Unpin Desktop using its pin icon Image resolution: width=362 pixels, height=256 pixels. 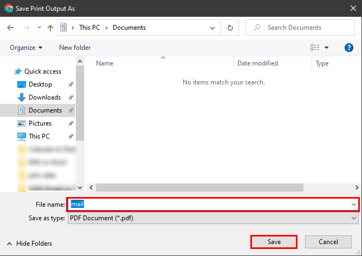click(71, 84)
